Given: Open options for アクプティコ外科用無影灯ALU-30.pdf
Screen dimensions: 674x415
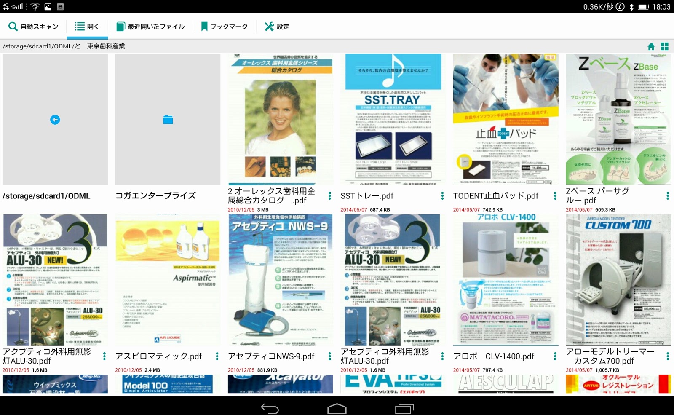Looking at the screenshot, I should [104, 356].
